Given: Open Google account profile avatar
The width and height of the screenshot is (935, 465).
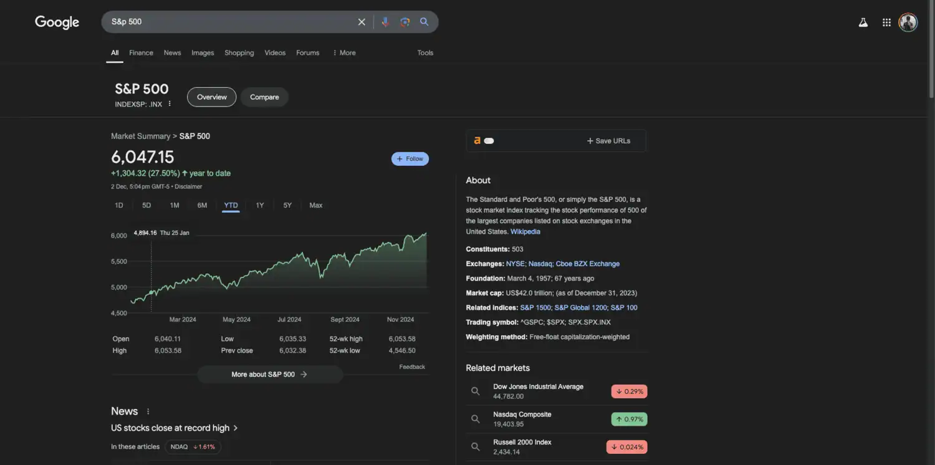Looking at the screenshot, I should 908,22.
